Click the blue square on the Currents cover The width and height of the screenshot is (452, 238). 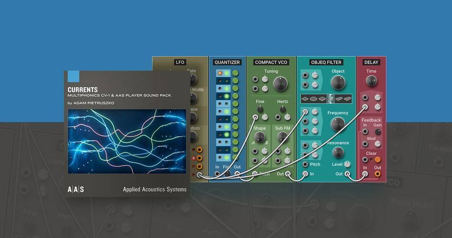click(73, 77)
